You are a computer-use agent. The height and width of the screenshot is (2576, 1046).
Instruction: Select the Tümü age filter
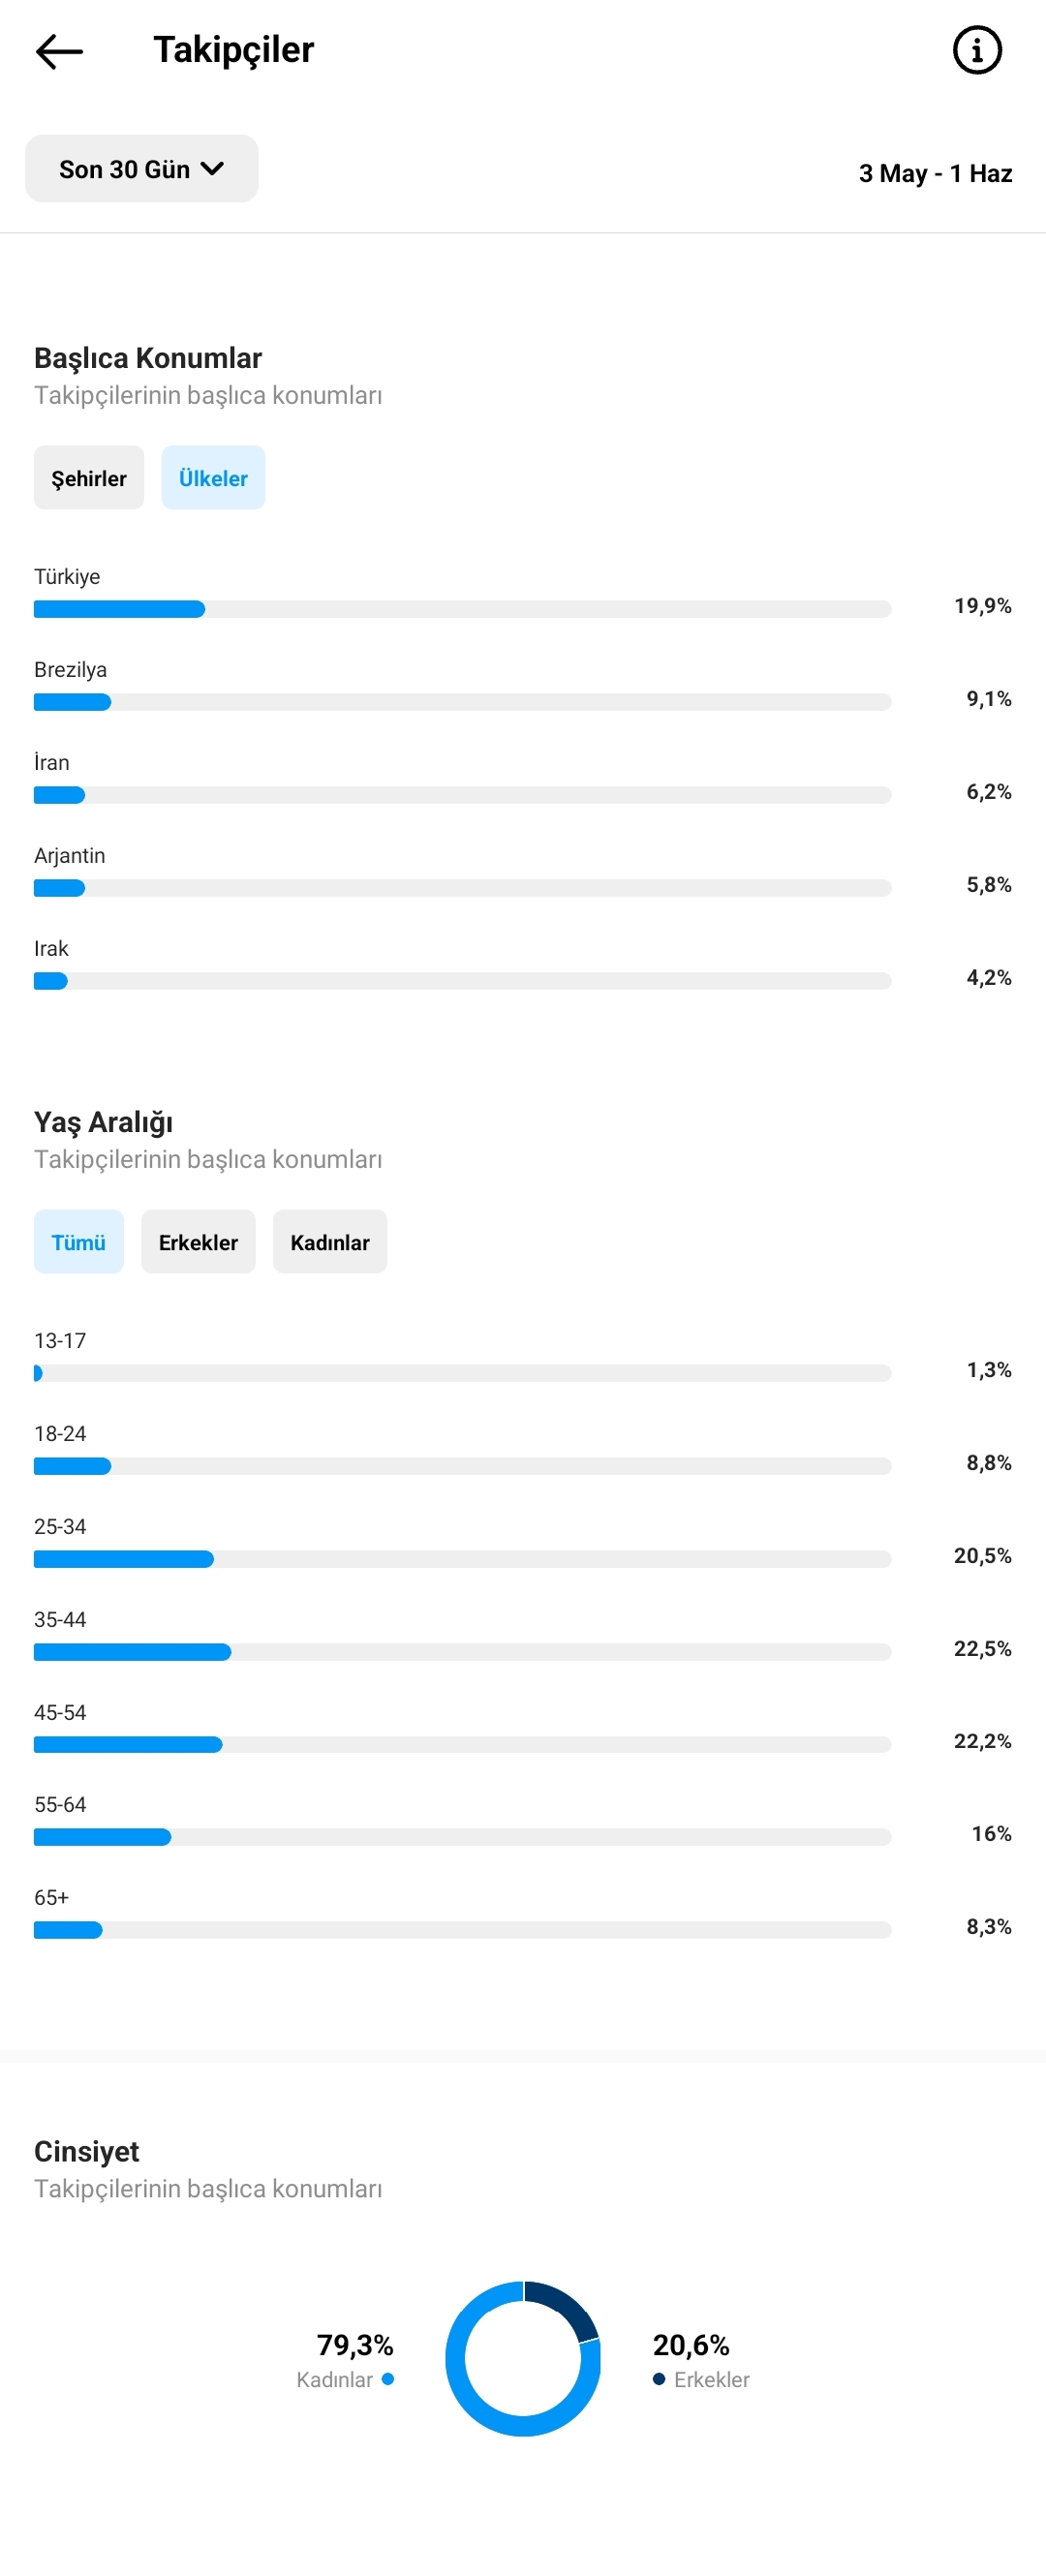coord(79,1242)
